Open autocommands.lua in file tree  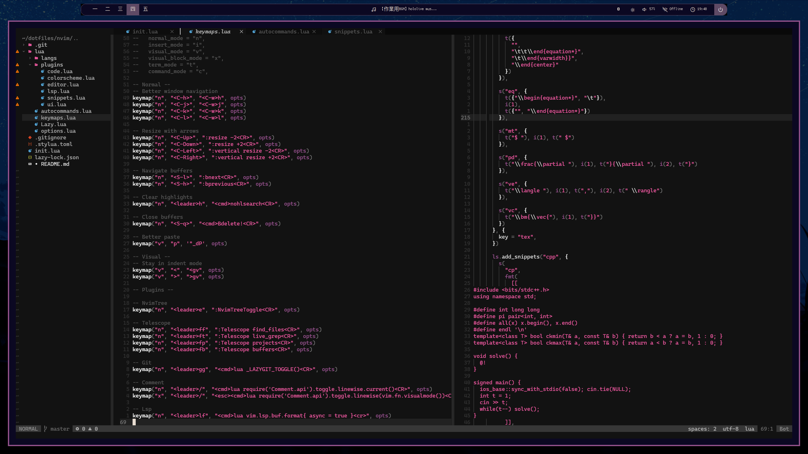tap(66, 111)
